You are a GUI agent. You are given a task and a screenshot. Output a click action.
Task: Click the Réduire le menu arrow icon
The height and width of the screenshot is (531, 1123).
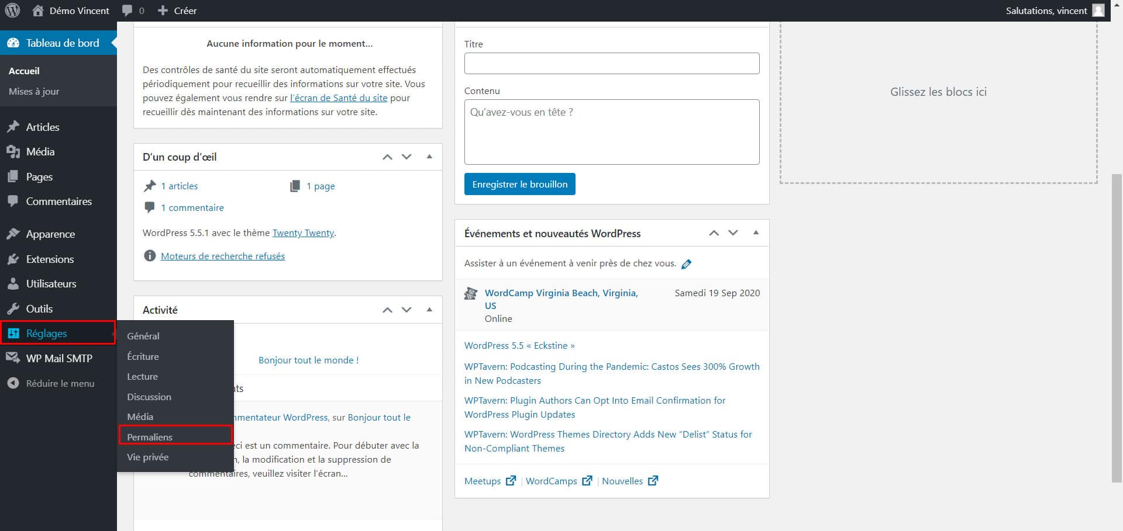pyautogui.click(x=13, y=383)
